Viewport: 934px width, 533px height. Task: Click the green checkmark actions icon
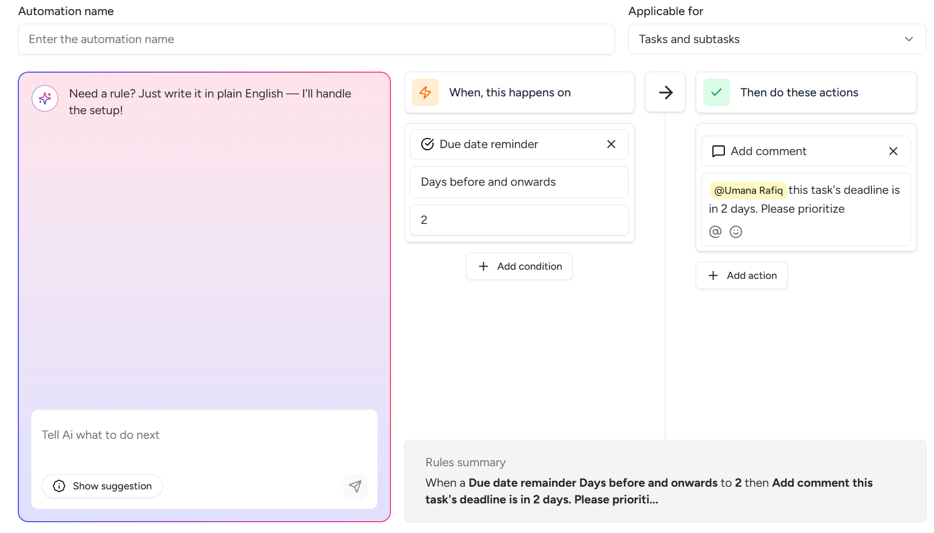click(716, 93)
